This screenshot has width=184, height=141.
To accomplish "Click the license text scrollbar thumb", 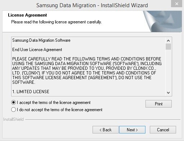I will pos(168,47).
